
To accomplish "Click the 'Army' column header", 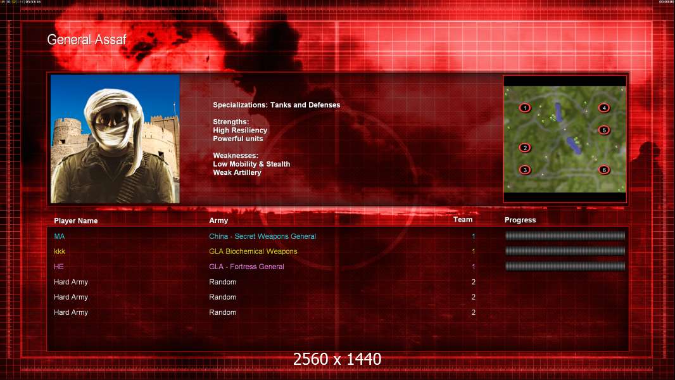I will [x=218, y=220].
